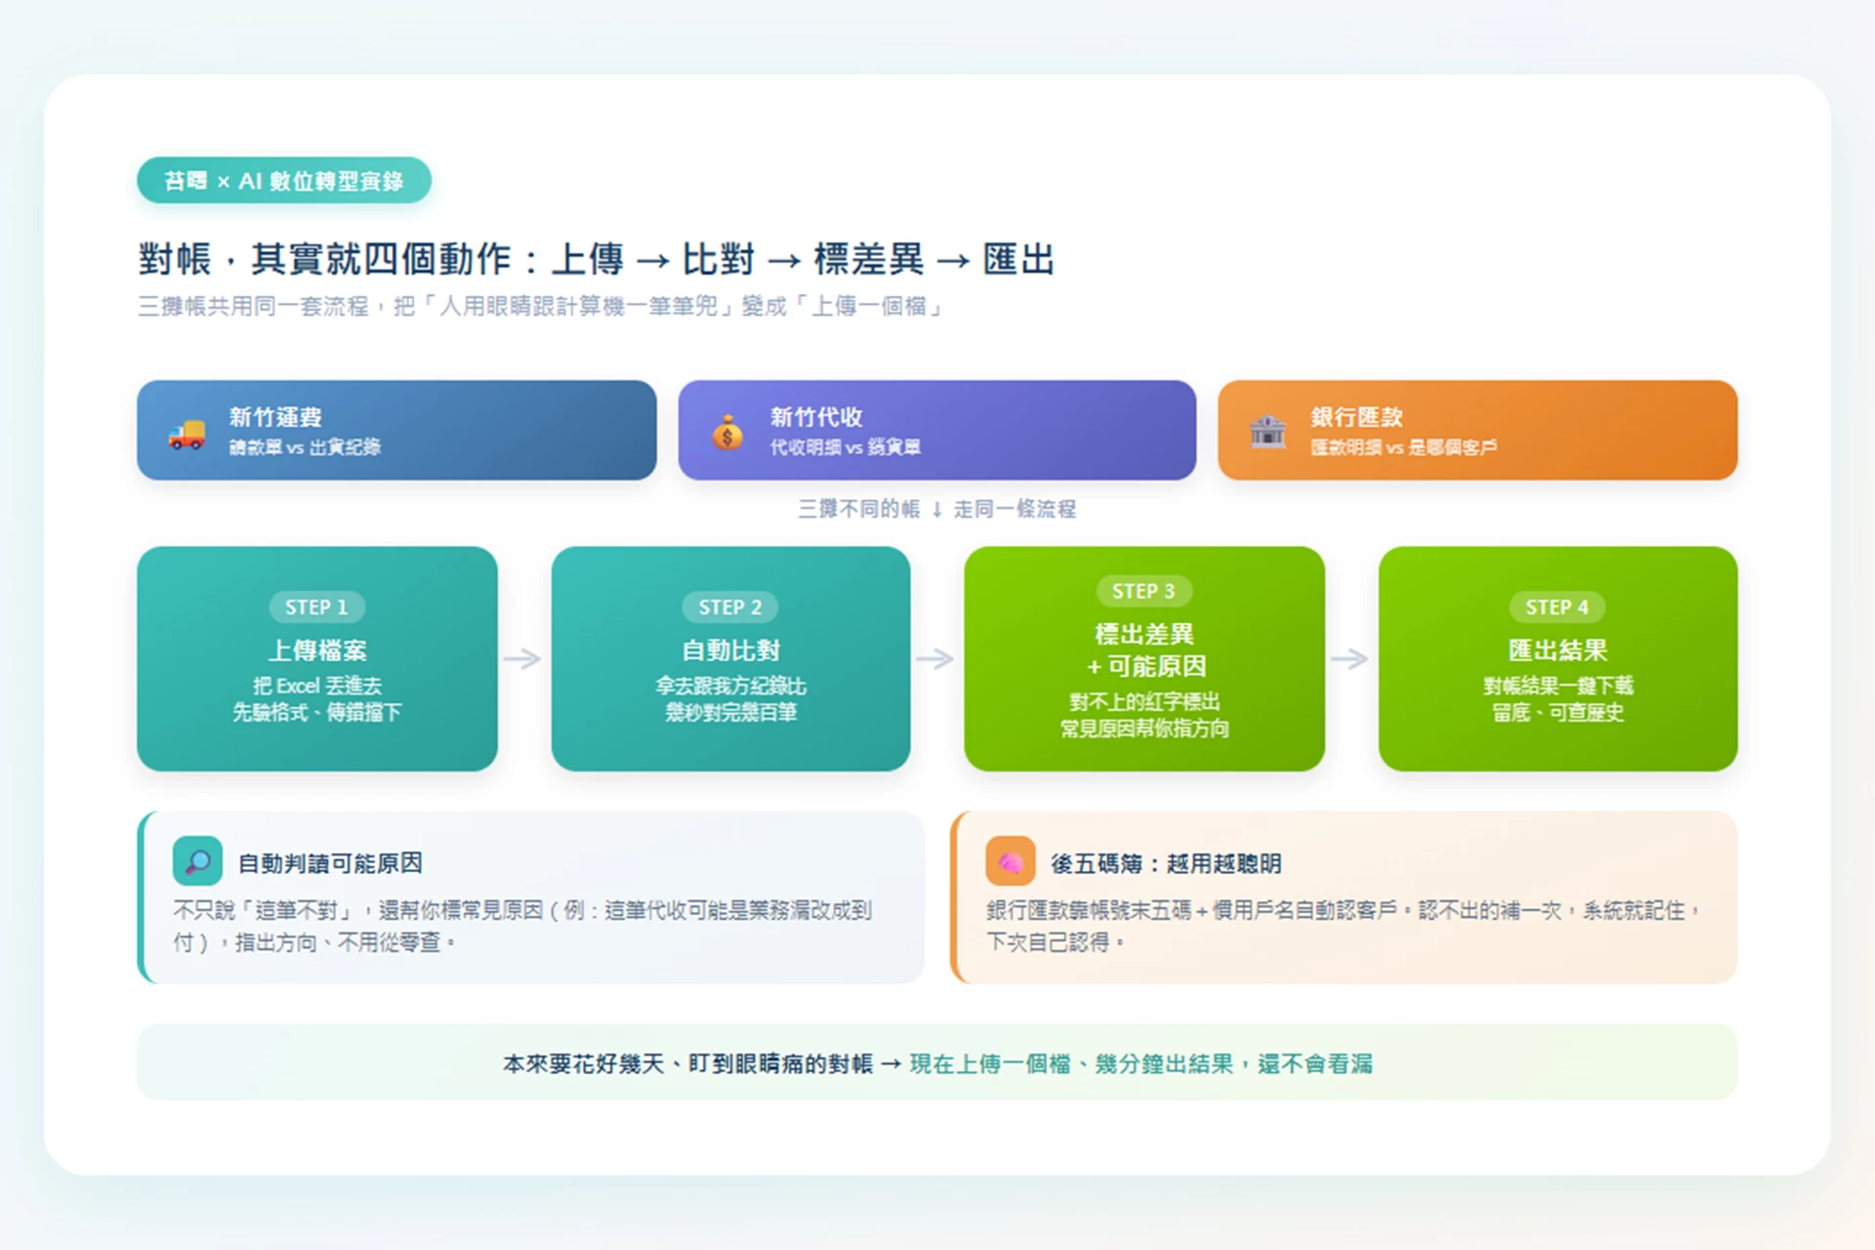The width and height of the screenshot is (1875, 1250).
Task: Click the text 匯款明細 vs 是哪個客戶
Action: pos(1403,447)
